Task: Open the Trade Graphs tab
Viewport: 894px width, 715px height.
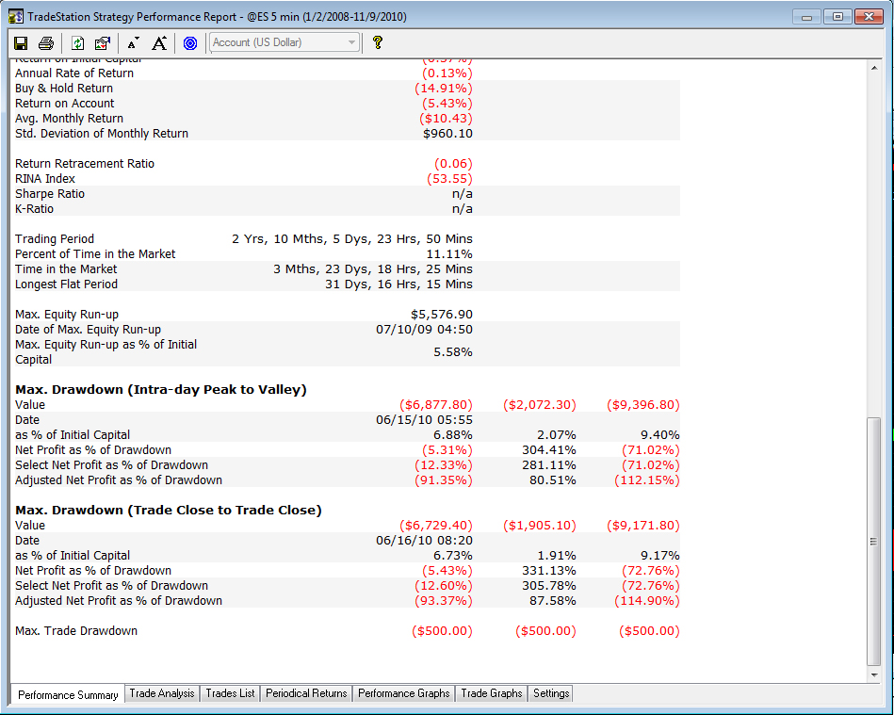Action: [x=492, y=693]
